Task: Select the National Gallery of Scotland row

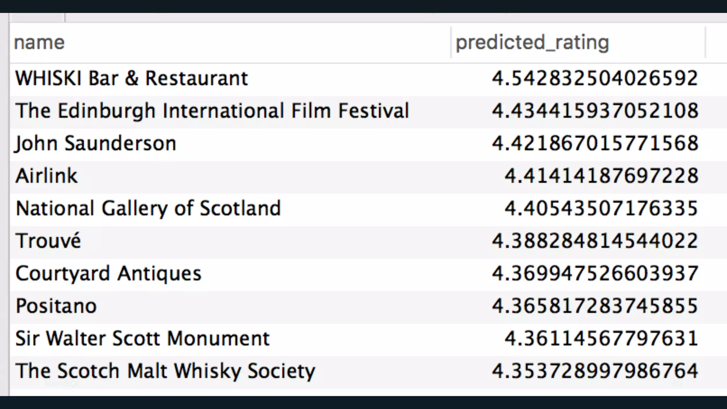Action: point(148,208)
